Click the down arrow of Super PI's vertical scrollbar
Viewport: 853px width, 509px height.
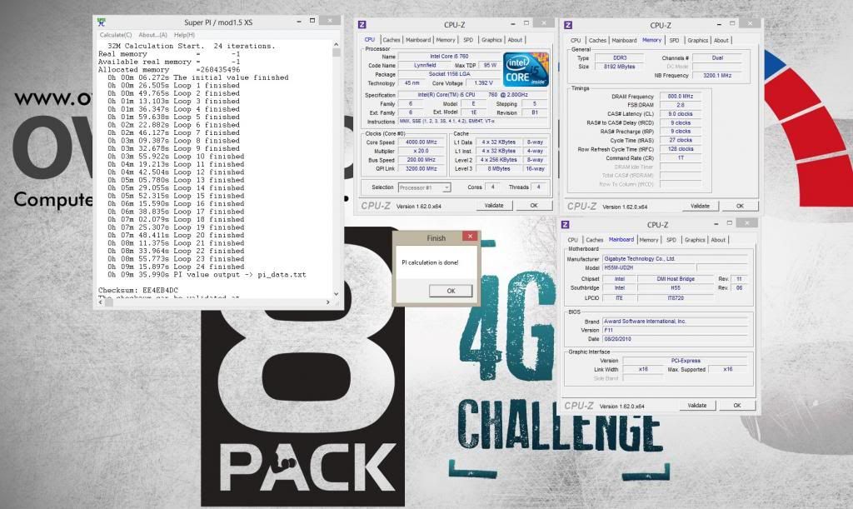click(337, 293)
